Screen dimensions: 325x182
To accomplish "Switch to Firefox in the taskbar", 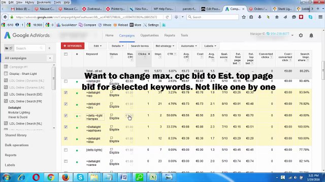I will pos(66,177).
